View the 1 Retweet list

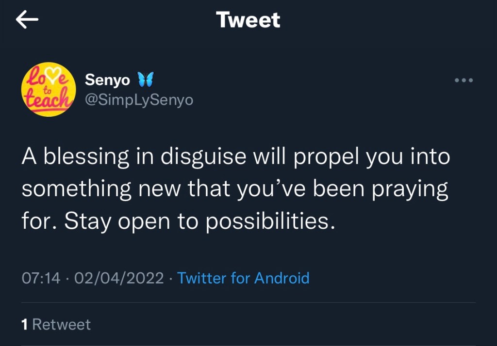coord(56,324)
